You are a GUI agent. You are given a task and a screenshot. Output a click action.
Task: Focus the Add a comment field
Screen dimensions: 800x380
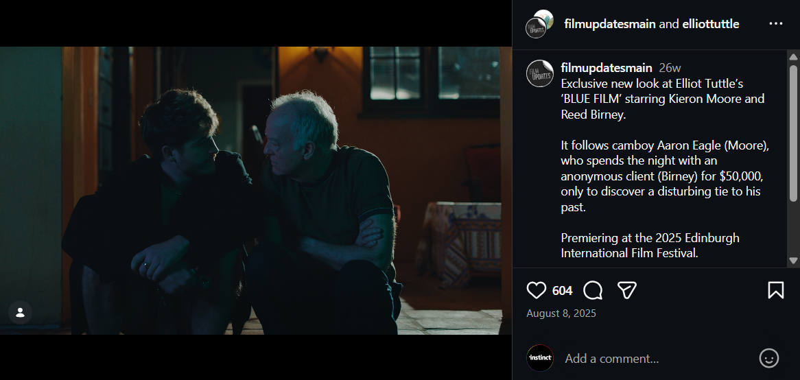(x=652, y=359)
